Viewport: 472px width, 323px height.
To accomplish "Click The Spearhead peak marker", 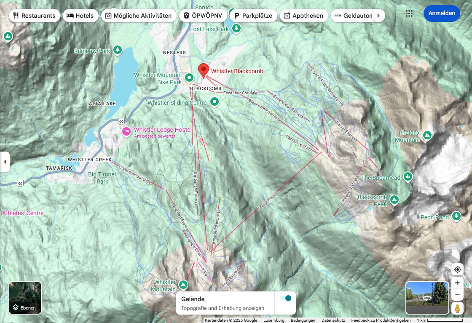I will coord(408,177).
